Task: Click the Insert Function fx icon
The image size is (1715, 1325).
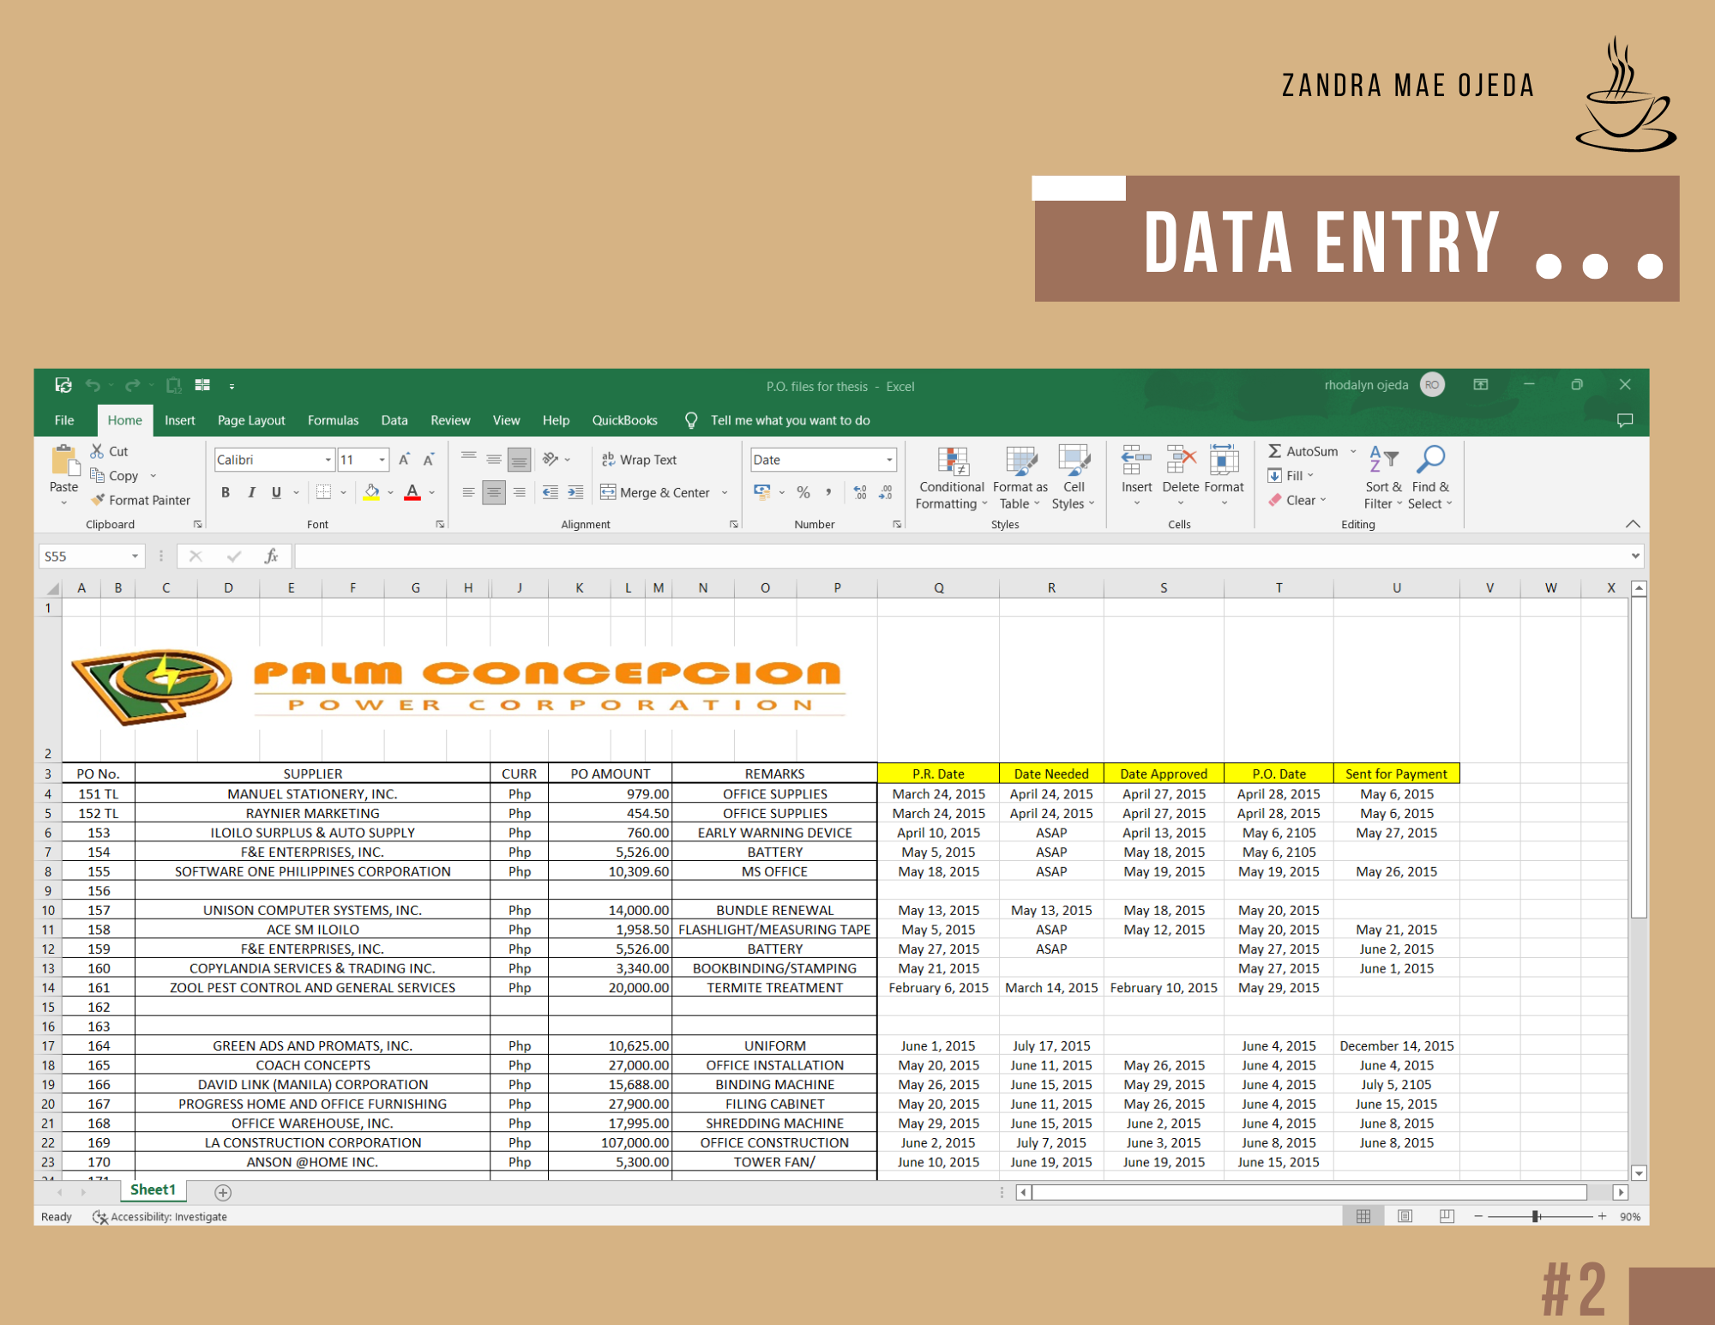Action: [271, 557]
